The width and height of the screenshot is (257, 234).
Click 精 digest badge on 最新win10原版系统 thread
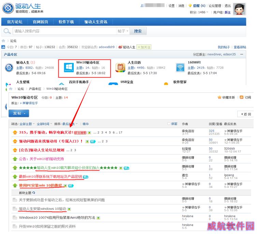coord(86,177)
